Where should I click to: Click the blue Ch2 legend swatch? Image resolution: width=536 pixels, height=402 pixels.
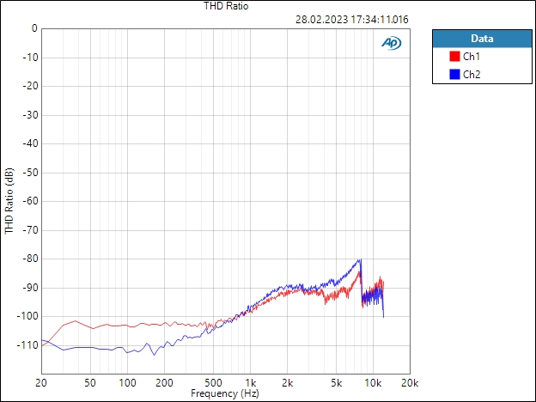pos(454,74)
